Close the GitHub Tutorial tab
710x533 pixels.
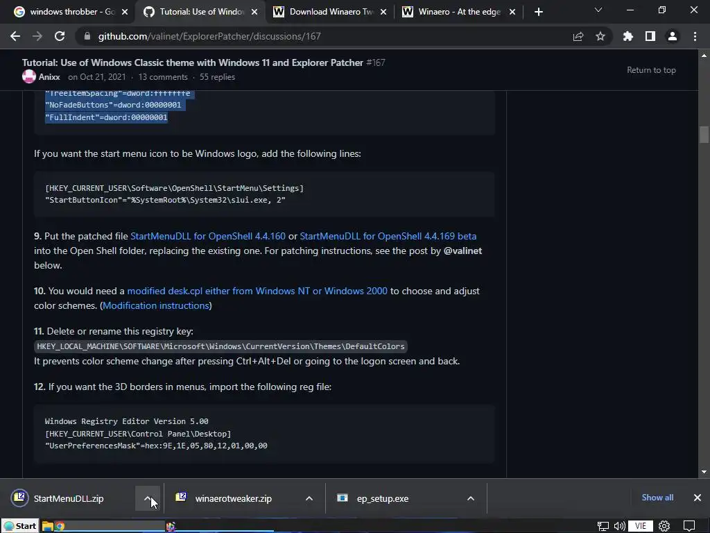coord(254,12)
